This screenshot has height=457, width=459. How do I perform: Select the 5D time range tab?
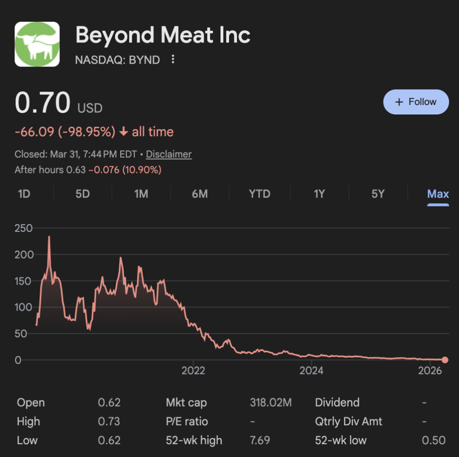click(83, 194)
